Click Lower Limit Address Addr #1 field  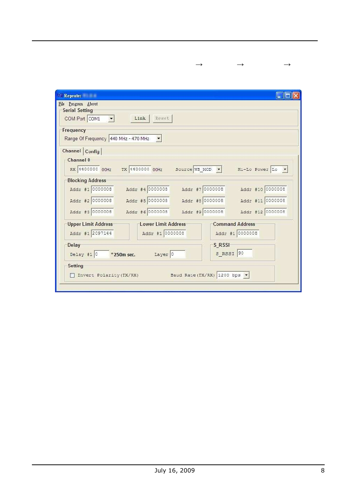(175, 233)
